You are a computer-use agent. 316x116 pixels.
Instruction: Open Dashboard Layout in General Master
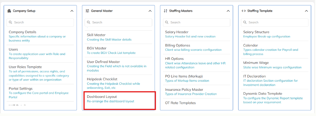pos(119,99)
